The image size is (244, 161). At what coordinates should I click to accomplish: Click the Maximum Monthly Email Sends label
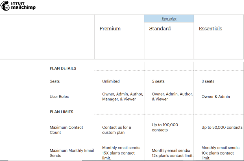coord(72,153)
